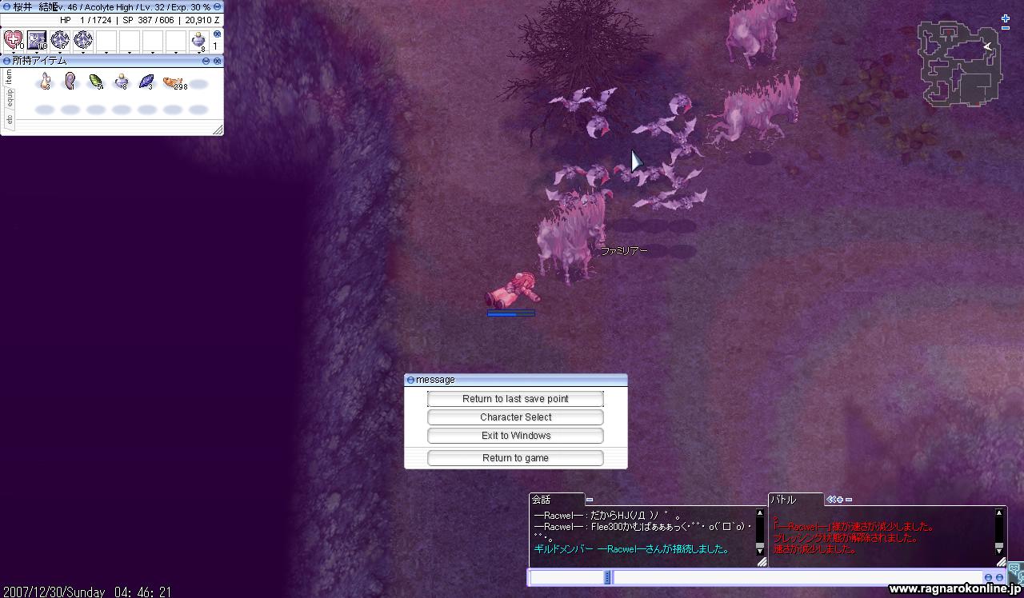
Task: Click Return to last save point
Action: 515,399
